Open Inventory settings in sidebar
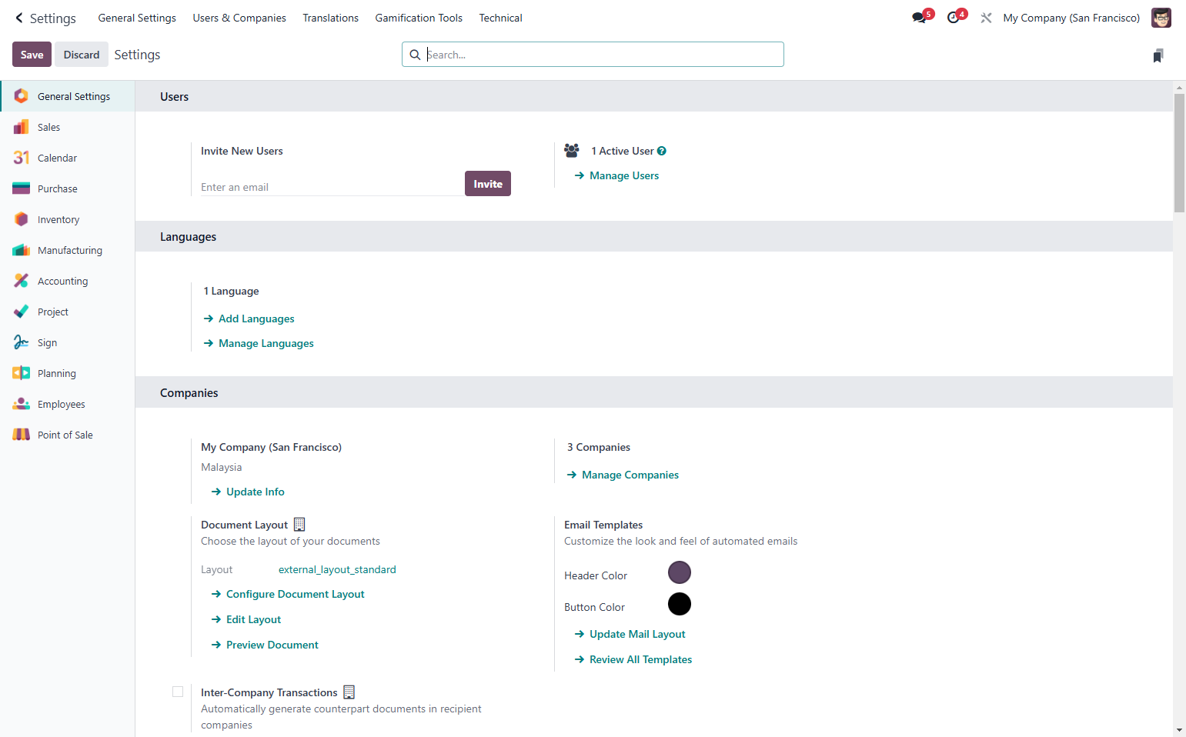 coord(68,219)
